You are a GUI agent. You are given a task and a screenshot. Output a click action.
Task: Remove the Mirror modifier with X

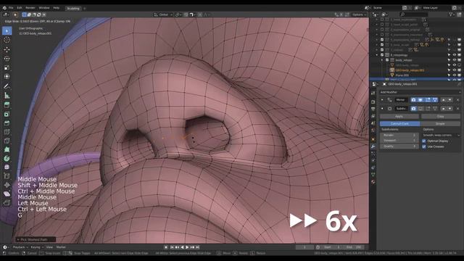(x=457, y=100)
